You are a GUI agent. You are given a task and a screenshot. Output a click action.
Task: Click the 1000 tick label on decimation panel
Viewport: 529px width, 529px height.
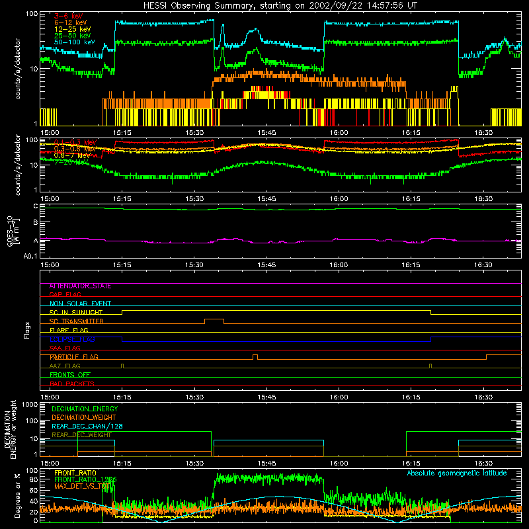29,405
